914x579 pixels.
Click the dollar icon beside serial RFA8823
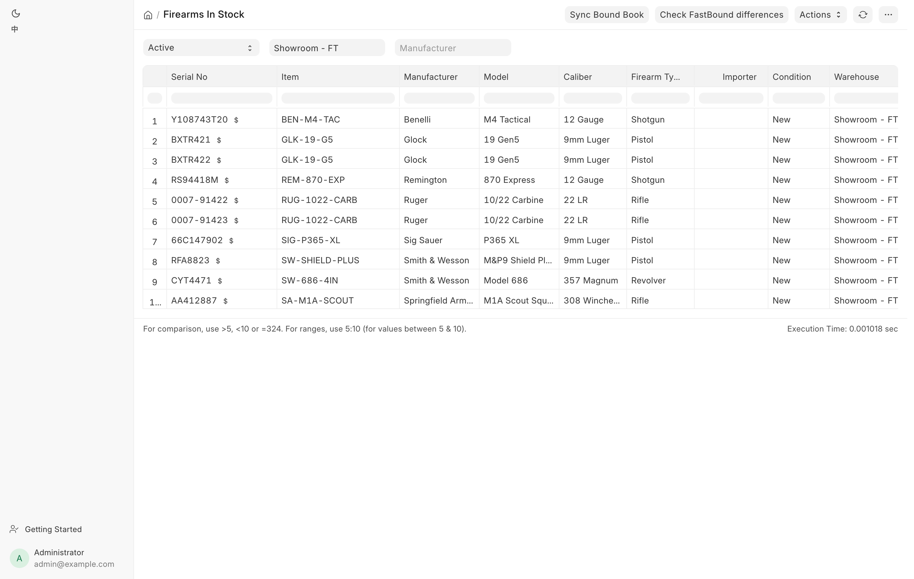click(x=218, y=261)
